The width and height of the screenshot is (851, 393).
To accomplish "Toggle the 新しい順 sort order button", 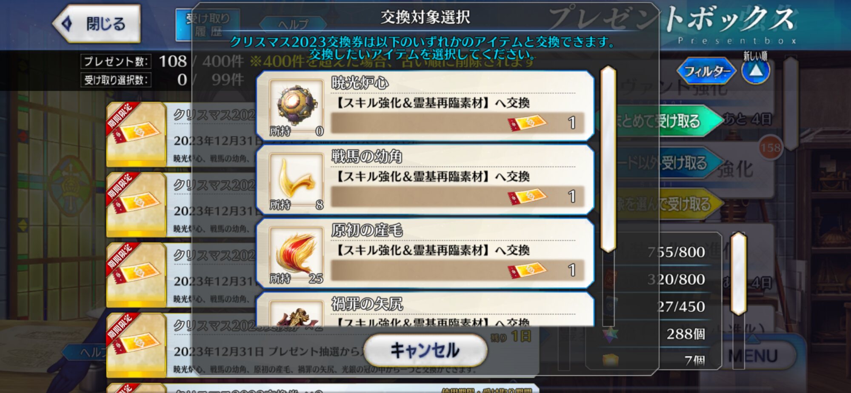I will coord(755,69).
